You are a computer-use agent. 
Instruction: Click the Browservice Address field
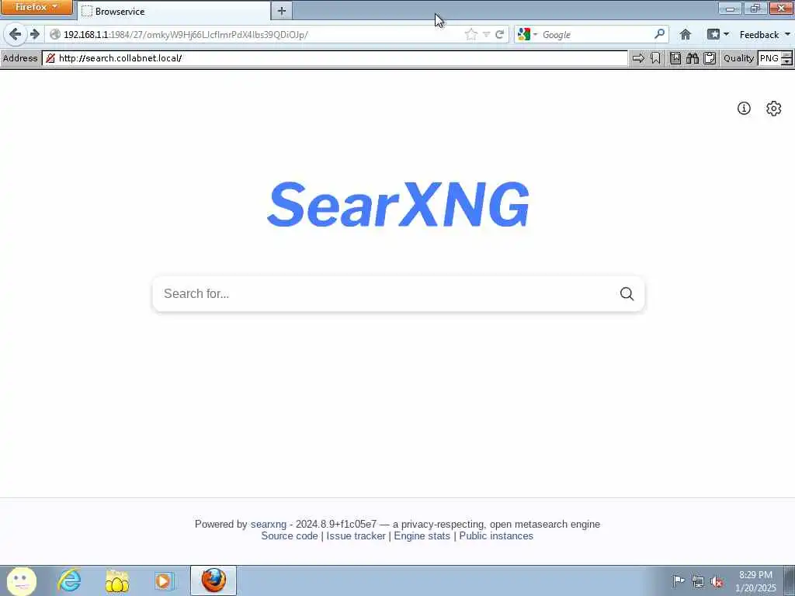tap(335, 58)
